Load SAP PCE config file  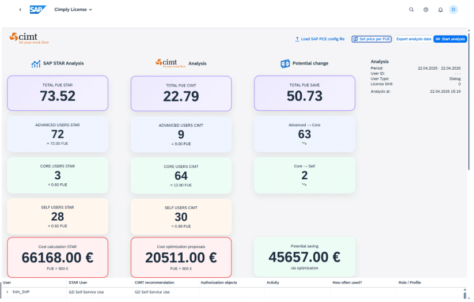pos(320,39)
